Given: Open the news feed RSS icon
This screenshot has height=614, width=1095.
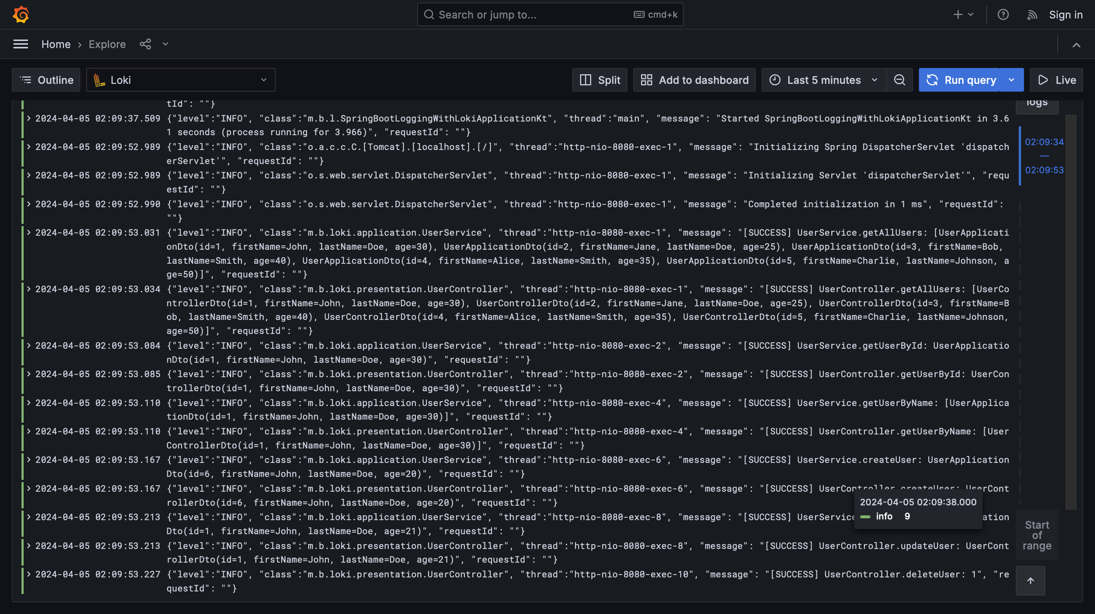Looking at the screenshot, I should coord(1032,14).
